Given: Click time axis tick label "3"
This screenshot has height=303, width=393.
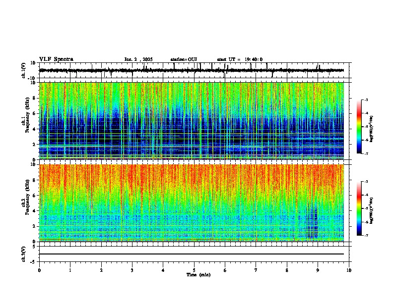Looking at the screenshot, I should pos(132,270).
